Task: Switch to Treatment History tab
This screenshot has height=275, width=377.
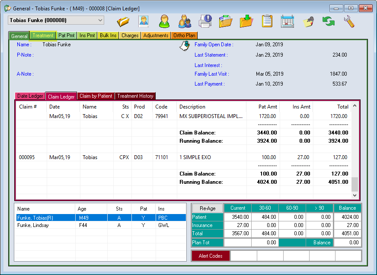Action: pyautogui.click(x=135, y=96)
